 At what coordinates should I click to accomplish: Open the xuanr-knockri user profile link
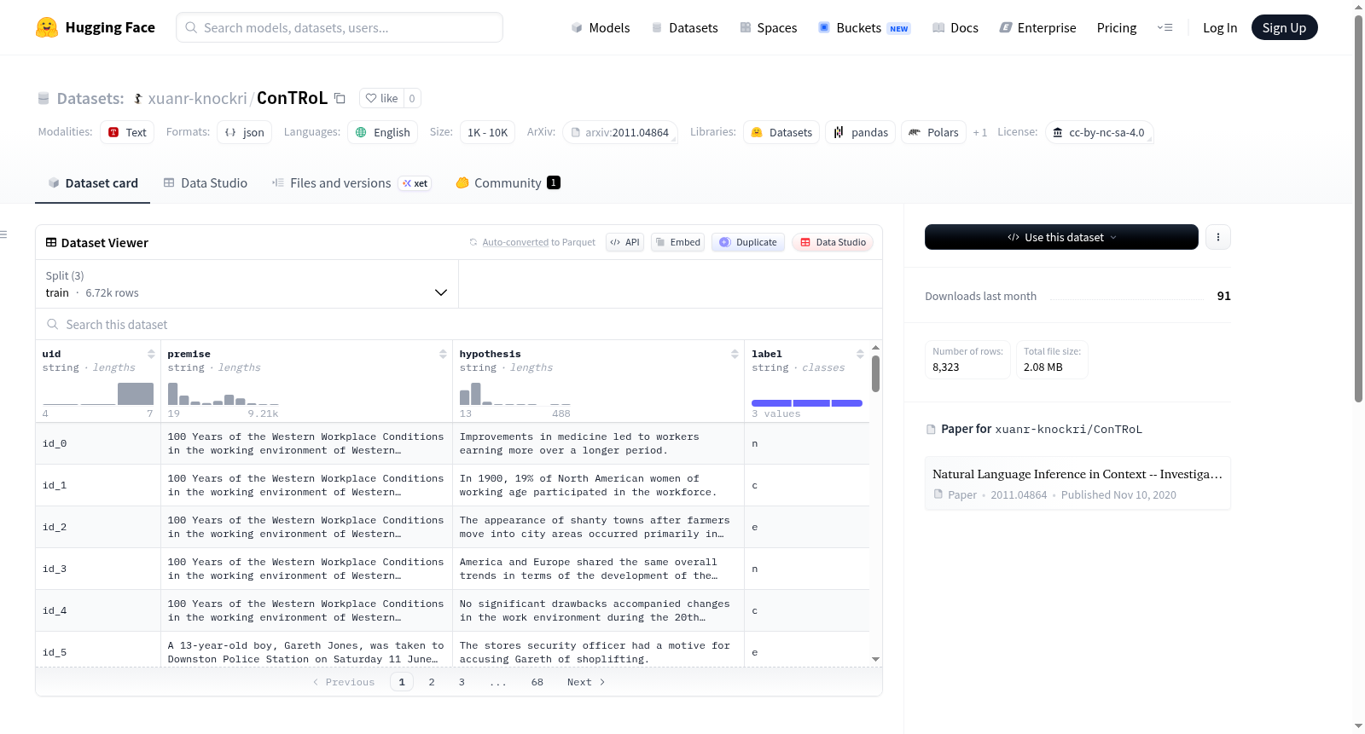(197, 98)
